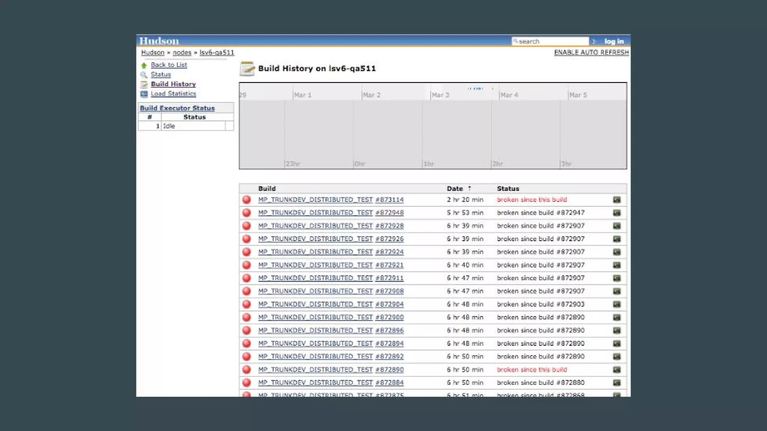The height and width of the screenshot is (431, 767).
Task: Click the Mar 3 marker on timeline
Action: pyautogui.click(x=440, y=95)
